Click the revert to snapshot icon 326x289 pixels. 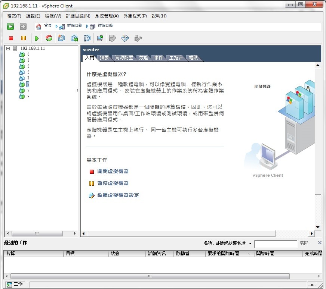tap(74, 38)
